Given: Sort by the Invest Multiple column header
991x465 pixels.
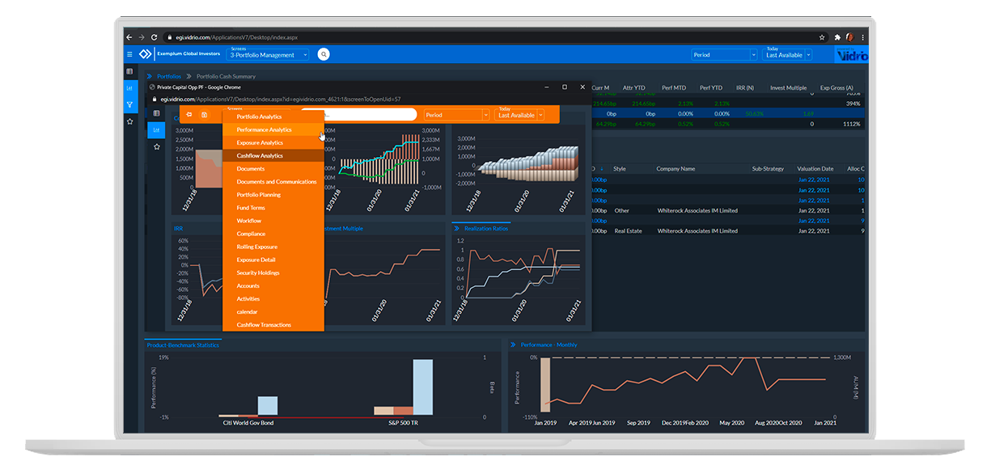Looking at the screenshot, I should click(788, 87).
